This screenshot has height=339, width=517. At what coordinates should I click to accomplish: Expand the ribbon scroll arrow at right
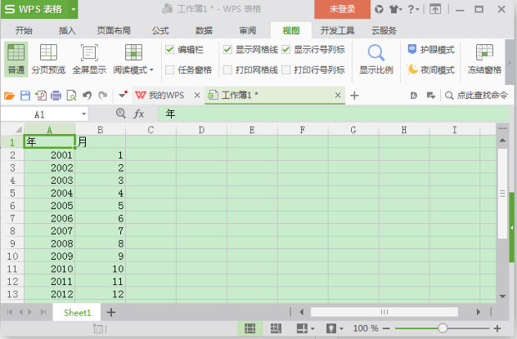pos(509,62)
